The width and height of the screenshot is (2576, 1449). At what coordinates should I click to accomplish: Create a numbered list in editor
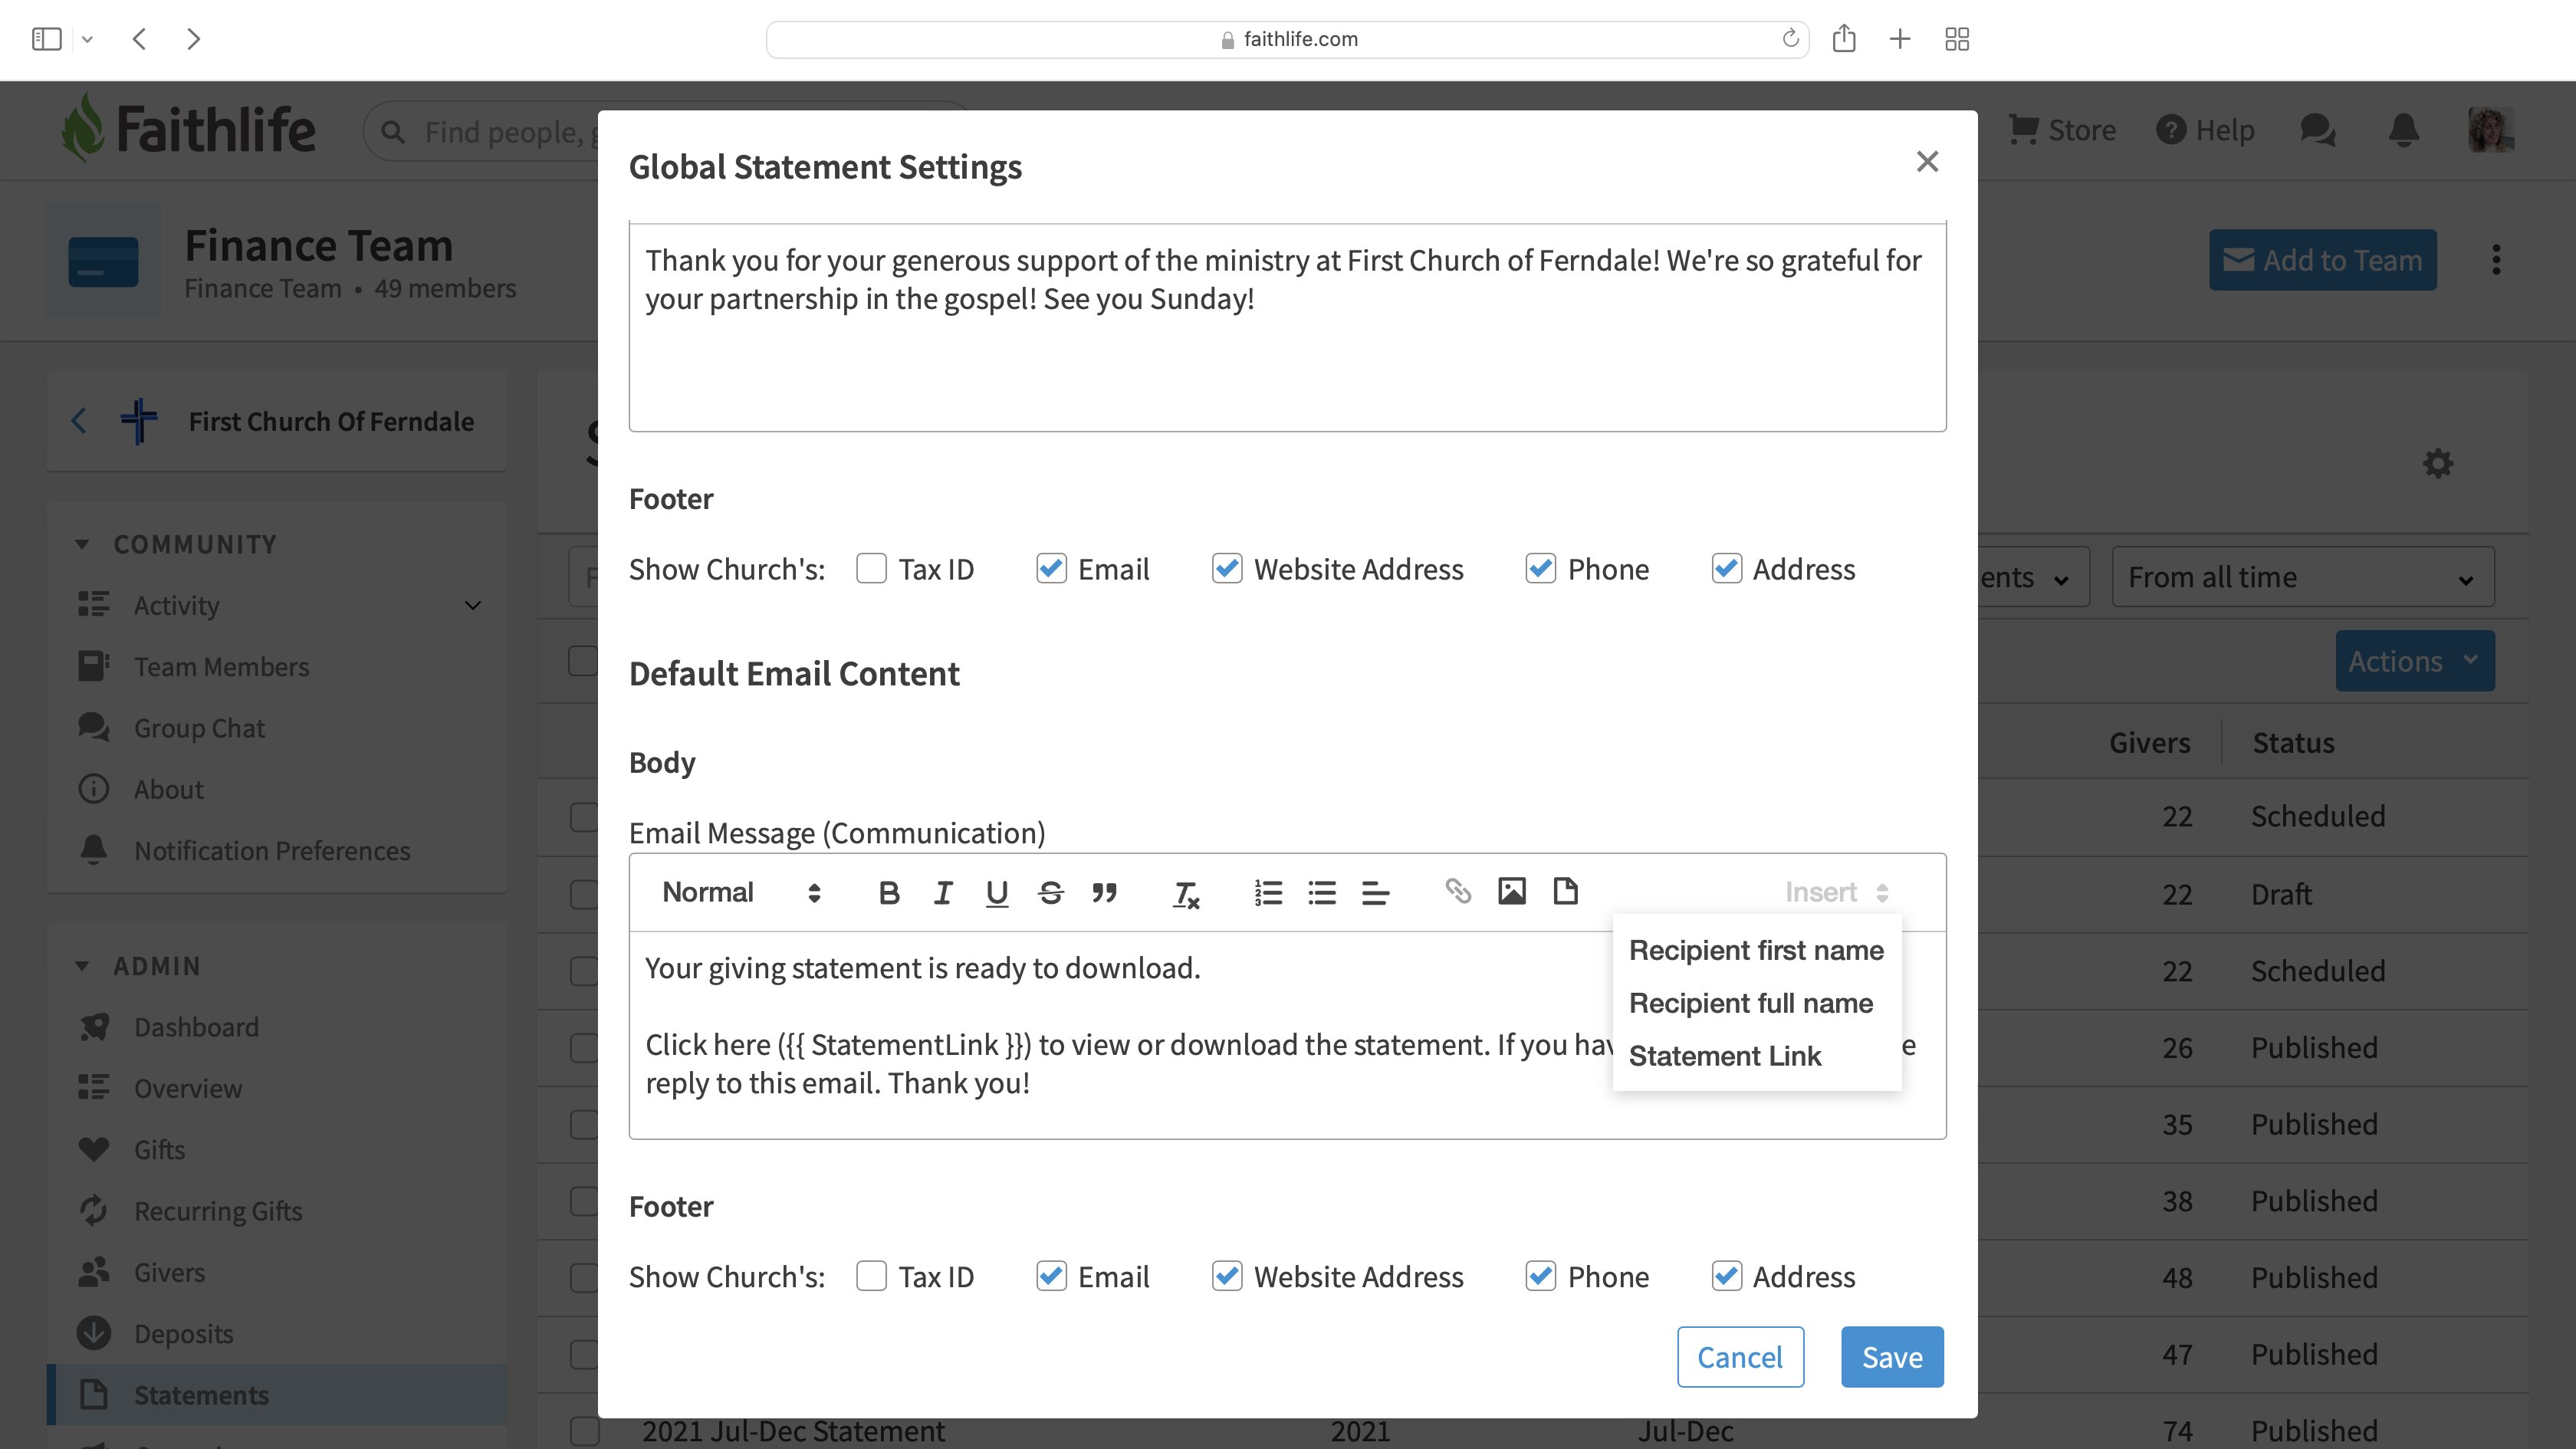click(1268, 892)
